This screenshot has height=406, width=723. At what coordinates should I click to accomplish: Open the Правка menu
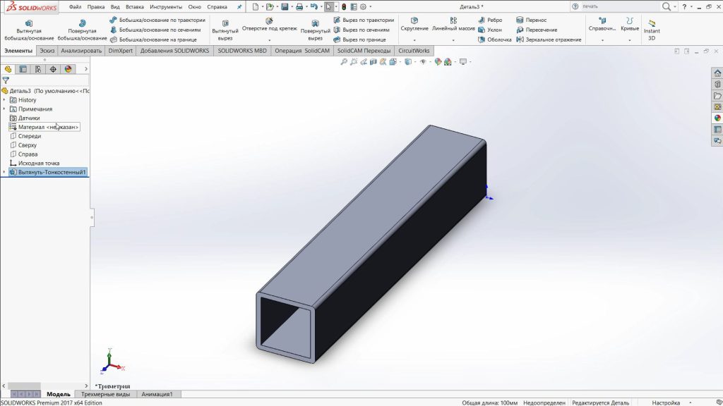tap(96, 7)
